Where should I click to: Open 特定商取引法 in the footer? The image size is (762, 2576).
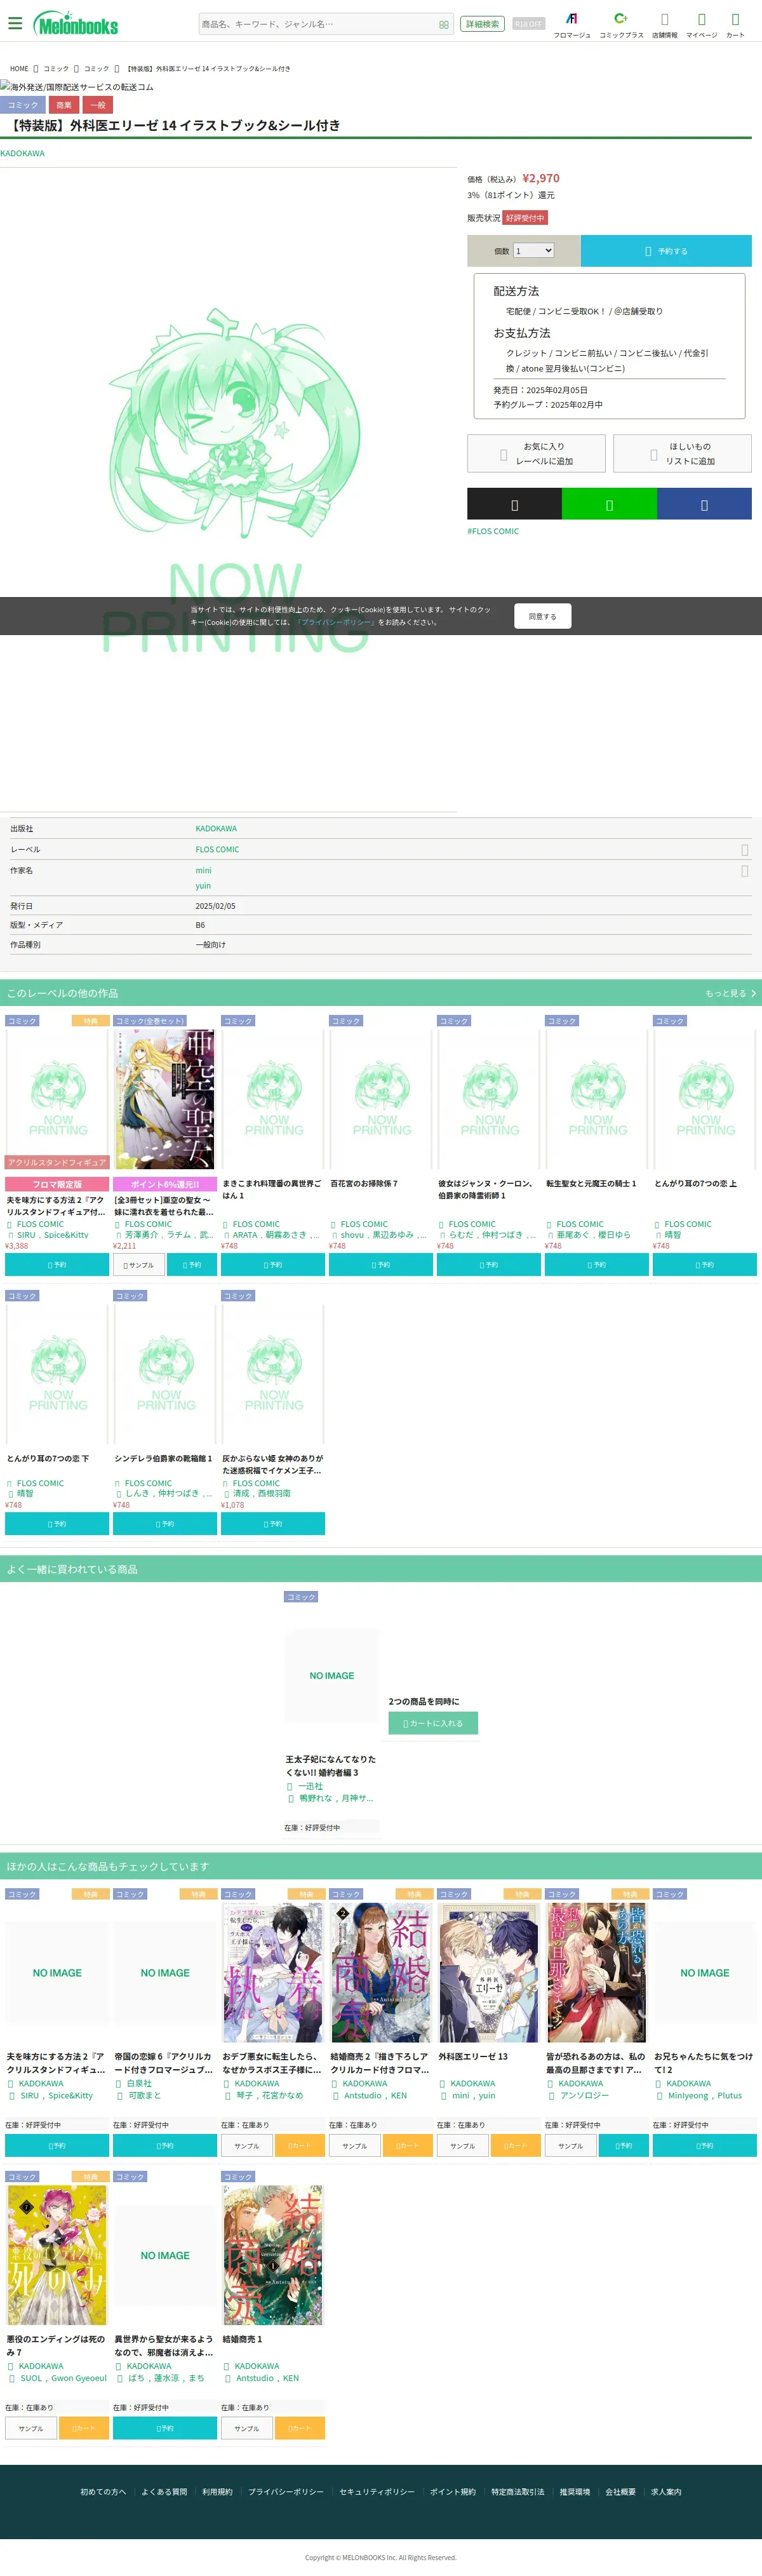coord(518,2491)
